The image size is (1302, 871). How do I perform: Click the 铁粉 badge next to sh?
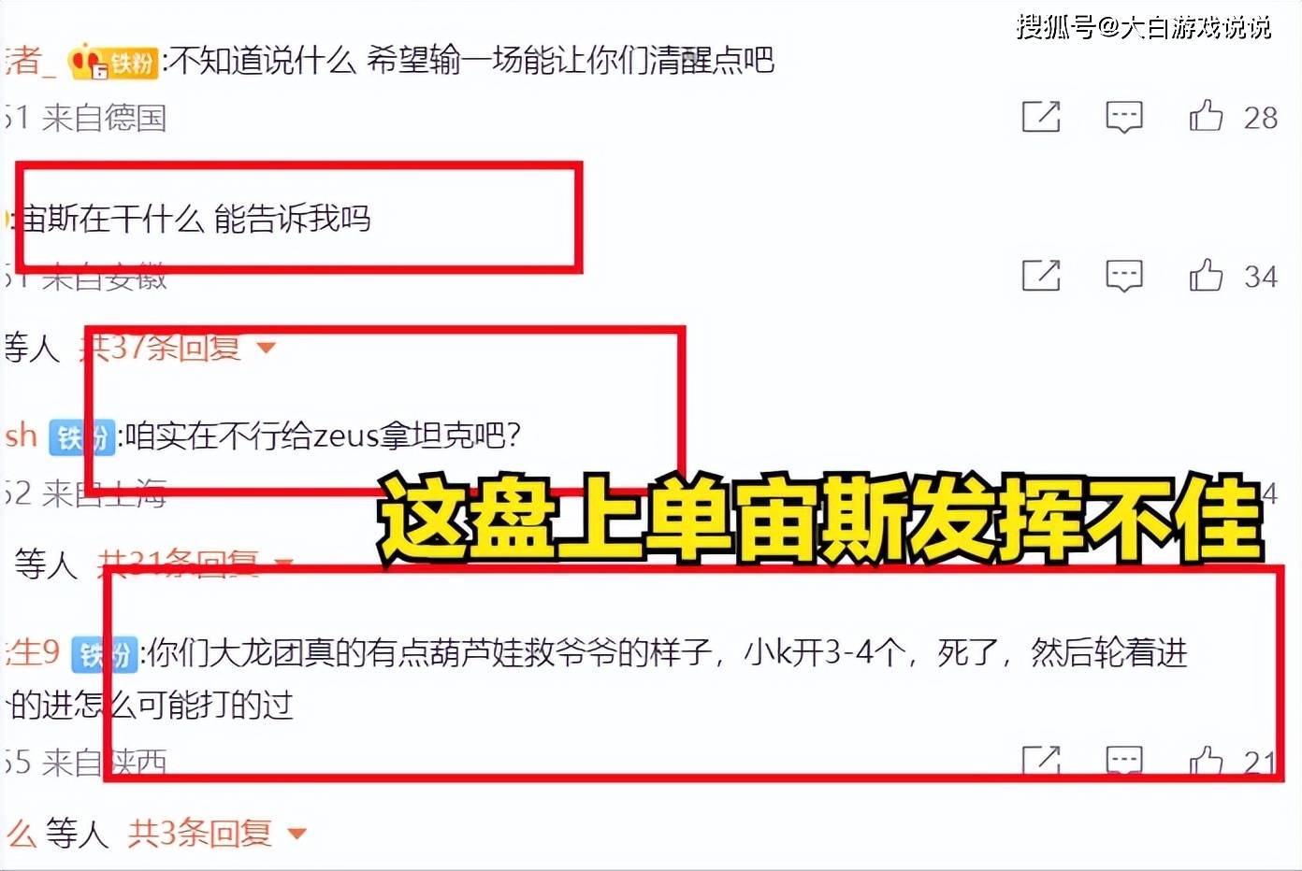coord(81,436)
